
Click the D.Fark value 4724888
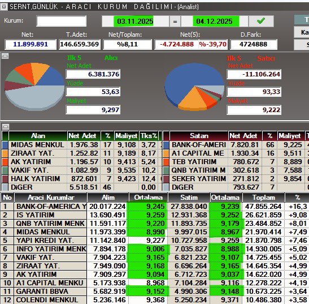254,44
